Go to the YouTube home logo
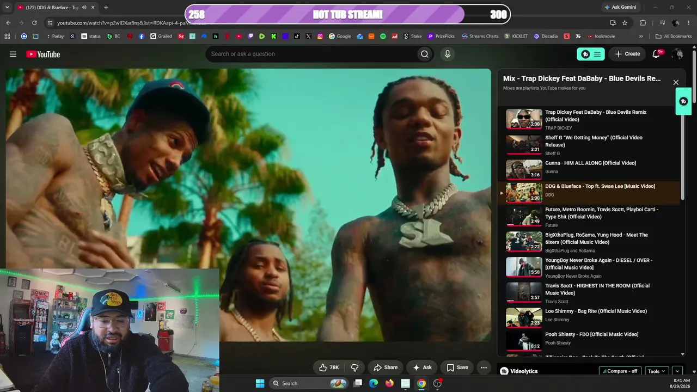Screen dimensions: 697x392 43,54
